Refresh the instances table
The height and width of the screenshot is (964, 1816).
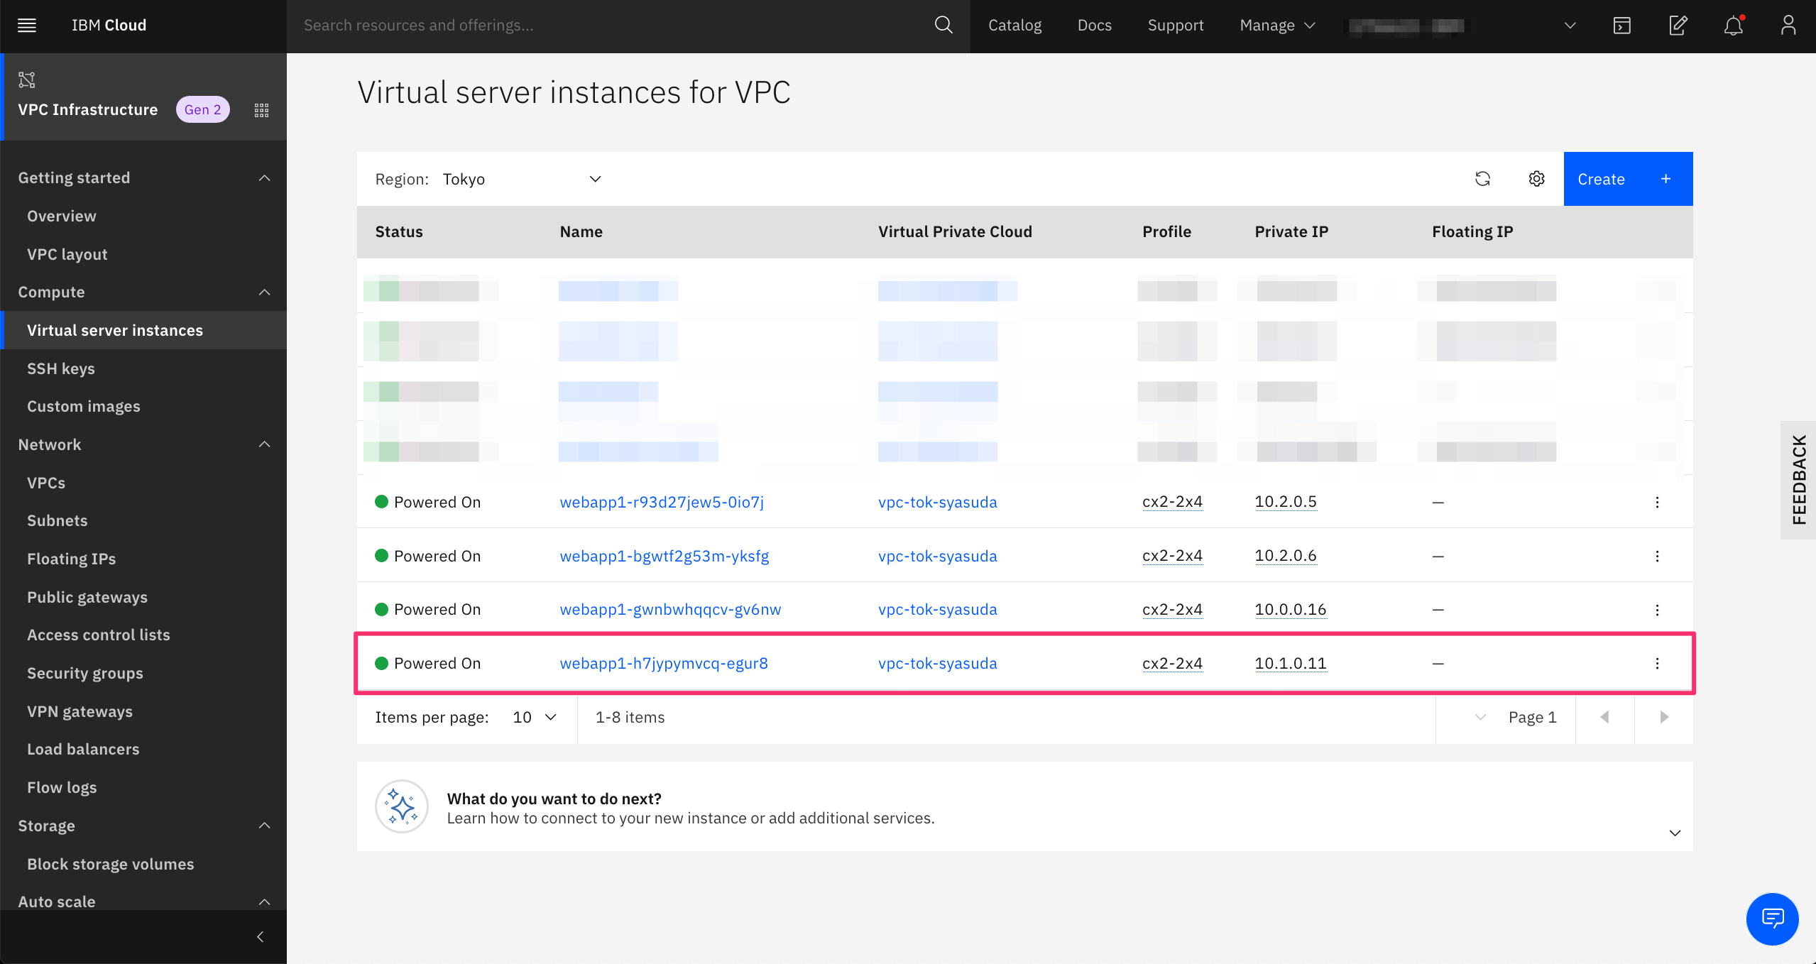click(x=1482, y=179)
